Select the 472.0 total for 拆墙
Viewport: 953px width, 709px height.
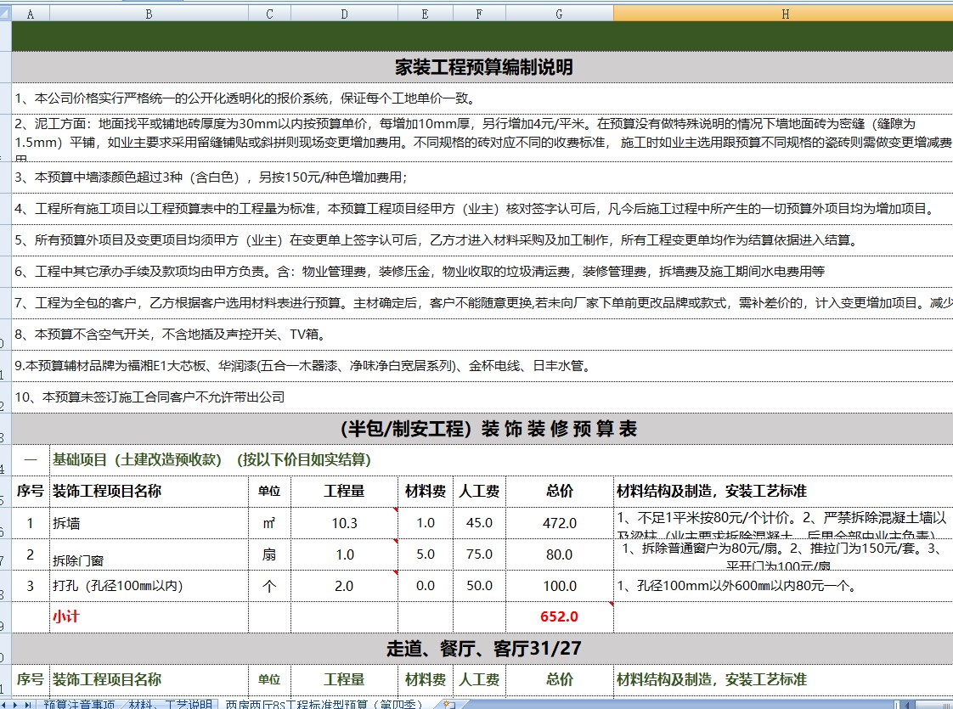coord(559,523)
